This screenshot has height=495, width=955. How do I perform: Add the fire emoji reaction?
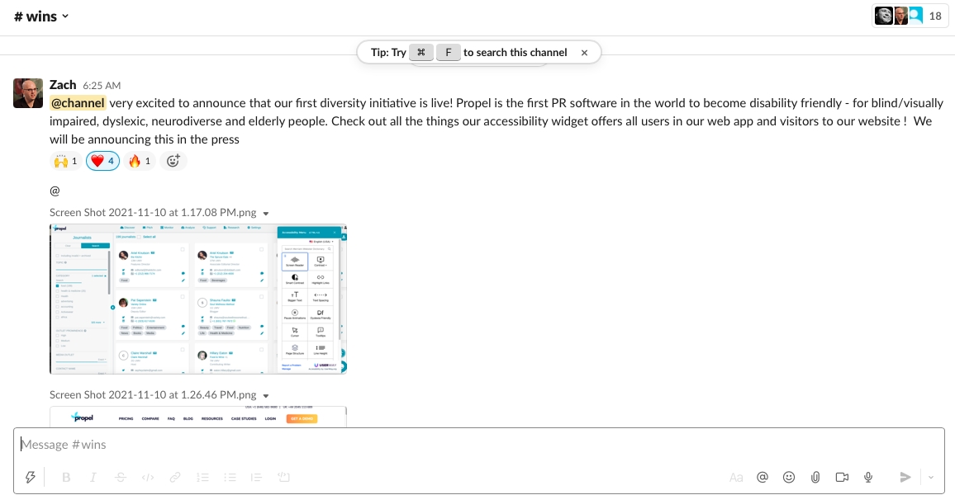point(140,161)
